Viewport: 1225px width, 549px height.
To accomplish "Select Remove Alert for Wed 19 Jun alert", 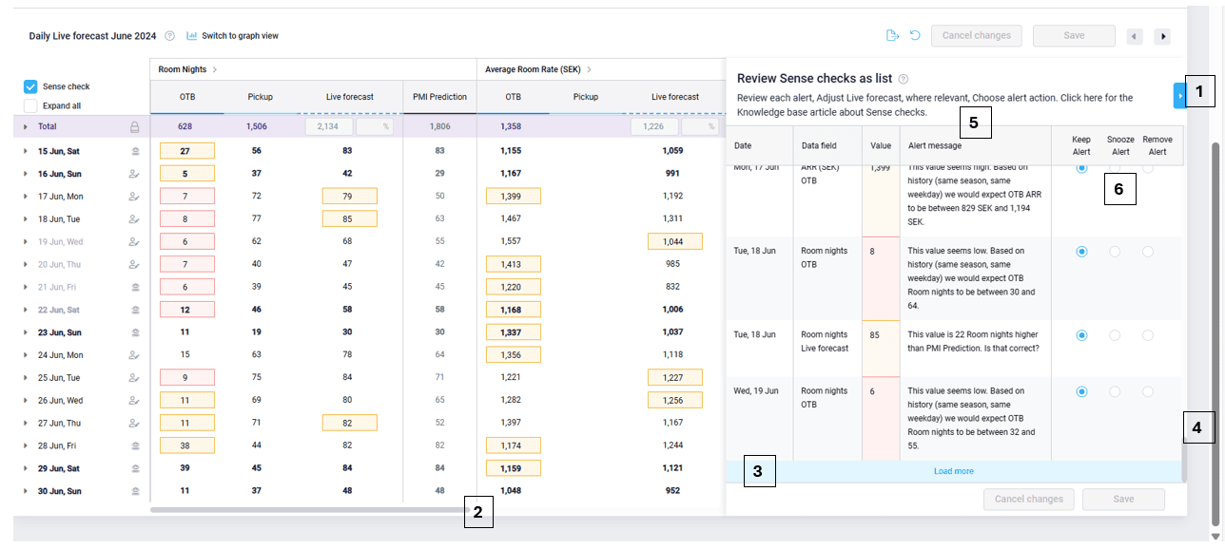I will (1148, 391).
